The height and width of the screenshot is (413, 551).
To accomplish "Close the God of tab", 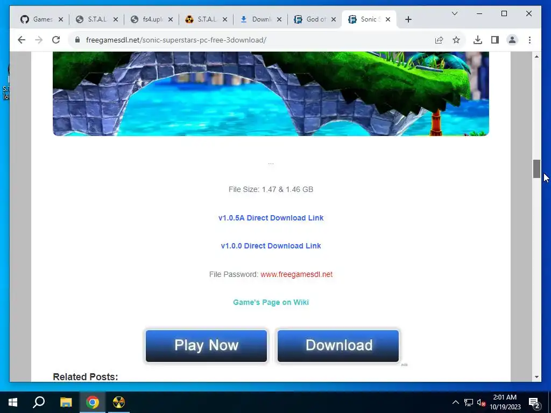I will (334, 19).
